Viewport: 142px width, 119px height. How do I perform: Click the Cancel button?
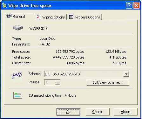click(x=98, y=112)
